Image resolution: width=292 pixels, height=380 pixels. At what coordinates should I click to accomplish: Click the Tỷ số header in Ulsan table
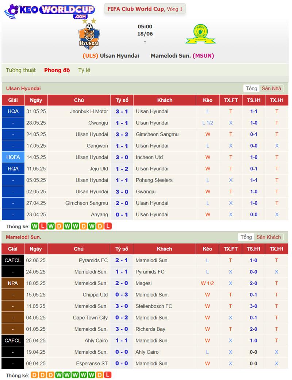(x=122, y=100)
